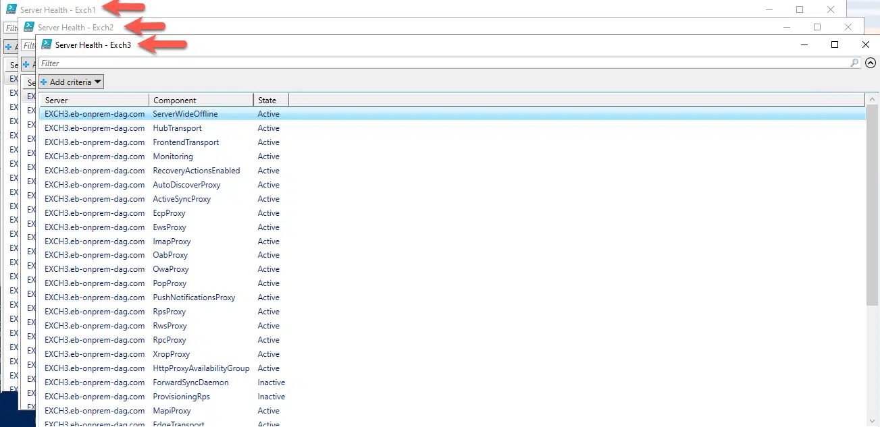Sort by the Component column header
This screenshot has width=880, height=427.
click(x=201, y=100)
